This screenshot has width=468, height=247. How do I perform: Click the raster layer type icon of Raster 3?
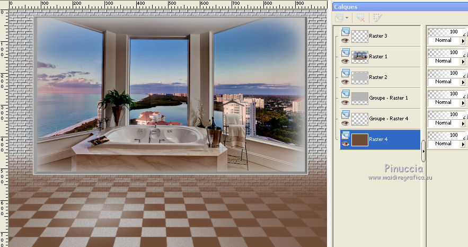tap(346, 31)
